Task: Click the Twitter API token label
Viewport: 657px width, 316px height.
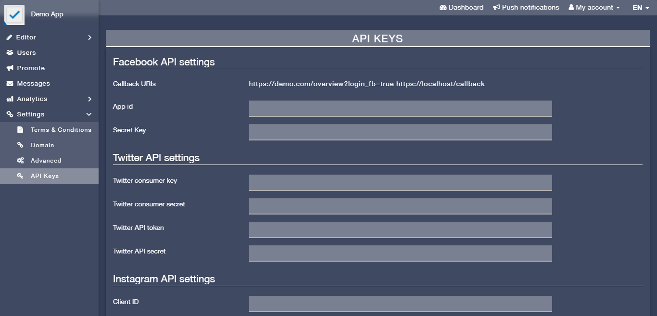Action: [x=139, y=228]
